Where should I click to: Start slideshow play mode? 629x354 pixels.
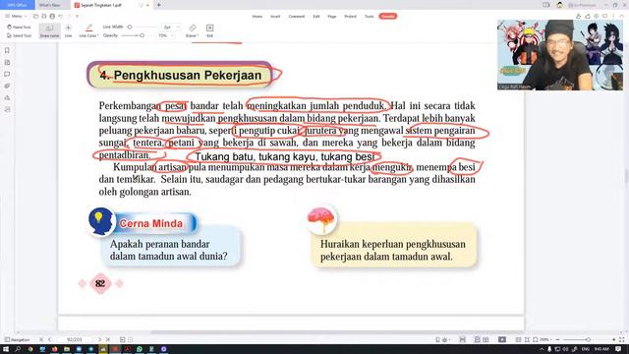[502, 339]
